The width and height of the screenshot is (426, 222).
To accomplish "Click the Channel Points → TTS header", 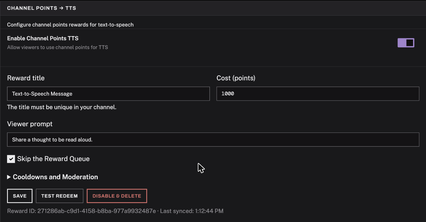I will point(42,8).
